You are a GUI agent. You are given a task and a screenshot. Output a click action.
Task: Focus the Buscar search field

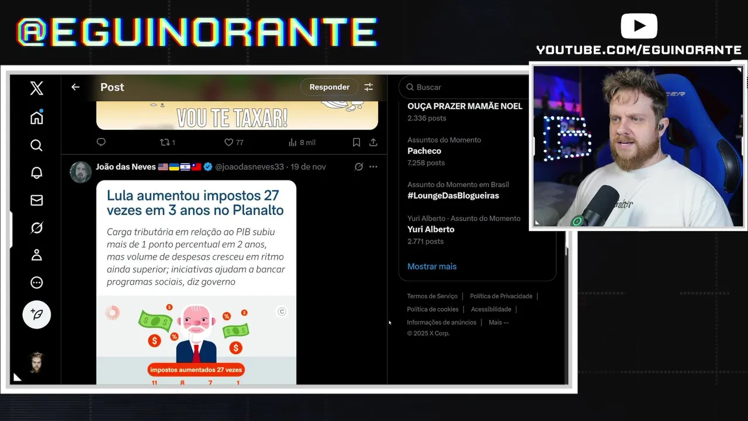pos(465,87)
